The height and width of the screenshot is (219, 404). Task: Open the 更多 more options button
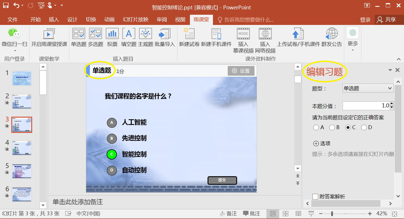[353, 39]
